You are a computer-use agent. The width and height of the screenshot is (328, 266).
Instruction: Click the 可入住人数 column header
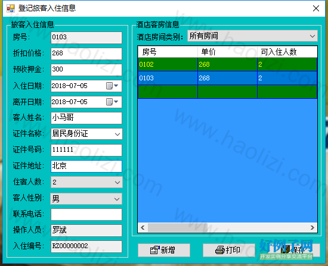[x=287, y=52]
